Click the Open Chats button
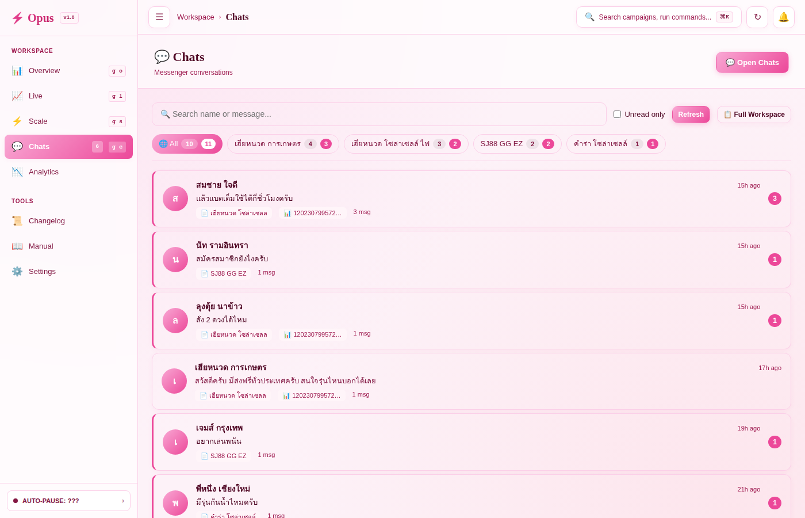Screen dimensions: 805x518 coord(752,62)
